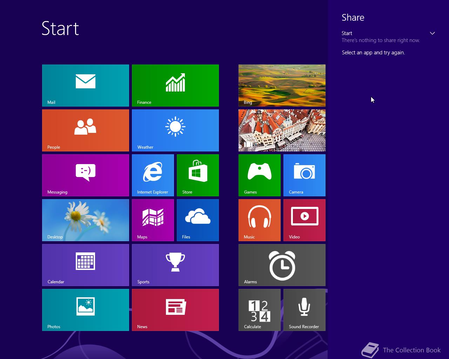Screen dimensions: 449x359
Task: Launch the Photos tile
Action: pos(86,310)
